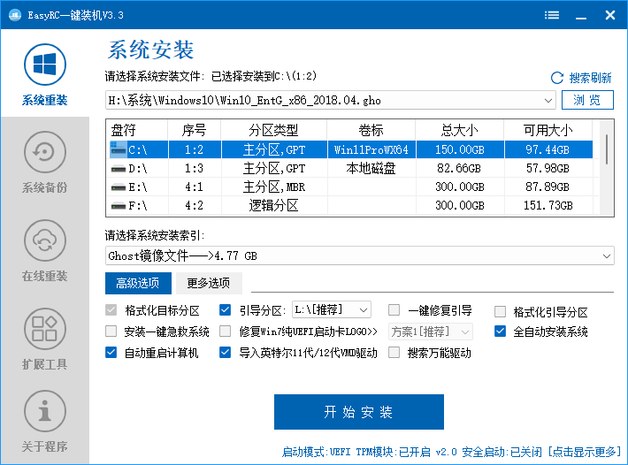Image resolution: width=628 pixels, height=465 pixels.
Task: Click the 4:2 sequence number cell
Action: [195, 206]
